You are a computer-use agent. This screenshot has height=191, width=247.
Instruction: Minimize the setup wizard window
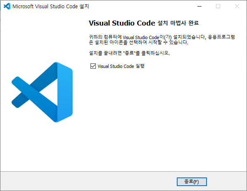pos(199,6)
